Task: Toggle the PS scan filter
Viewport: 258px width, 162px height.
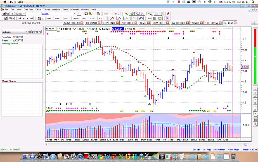Action: pos(40,32)
